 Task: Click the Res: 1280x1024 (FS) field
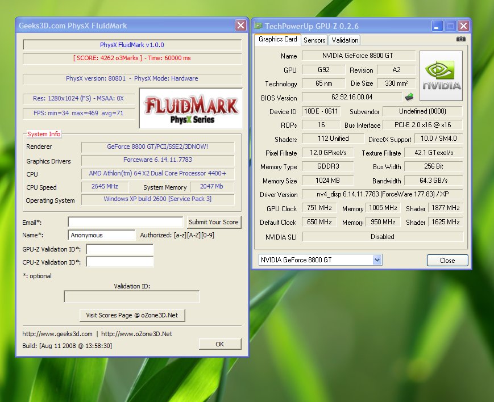(x=78, y=99)
